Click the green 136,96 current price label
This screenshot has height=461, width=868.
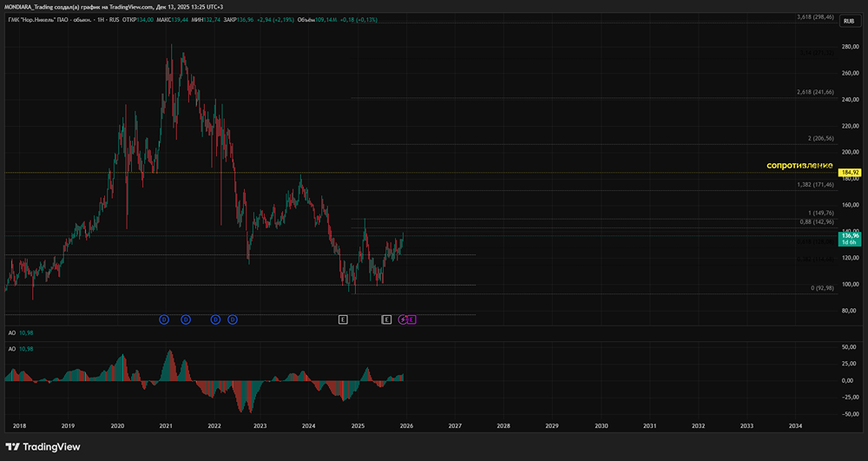pyautogui.click(x=849, y=239)
